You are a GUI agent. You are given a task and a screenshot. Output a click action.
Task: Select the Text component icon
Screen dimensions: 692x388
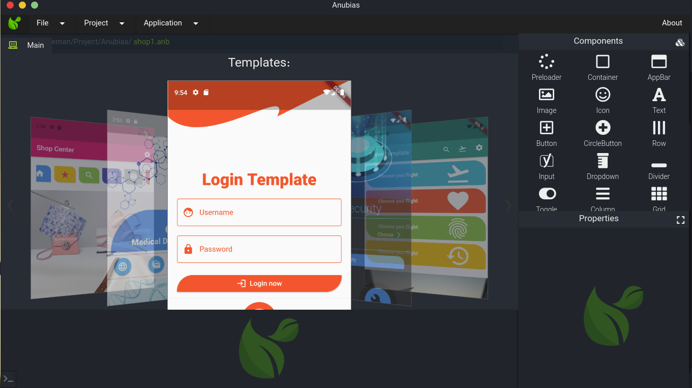659,95
